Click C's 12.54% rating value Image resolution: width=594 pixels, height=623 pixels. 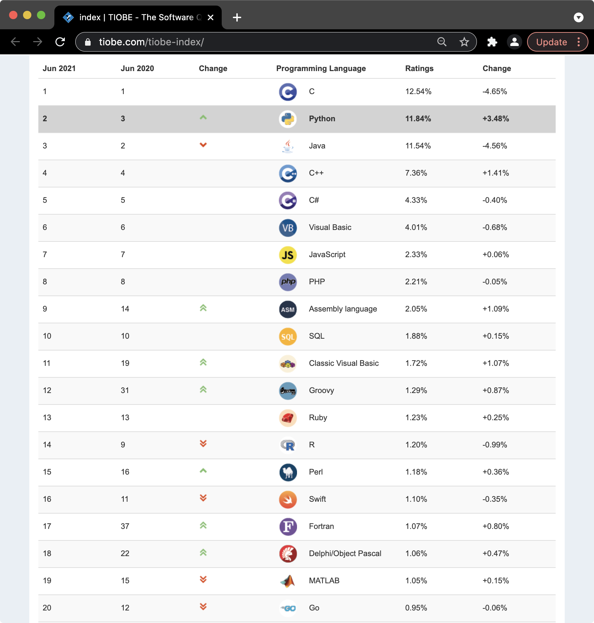418,92
